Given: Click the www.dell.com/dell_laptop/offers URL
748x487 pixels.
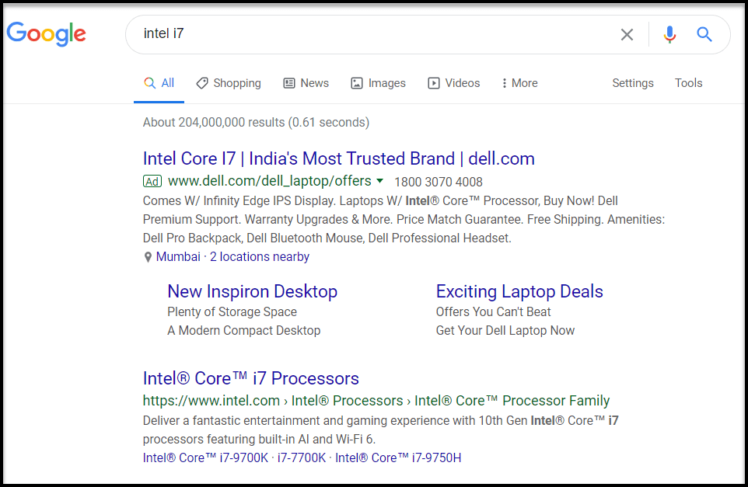Looking at the screenshot, I should coord(270,181).
